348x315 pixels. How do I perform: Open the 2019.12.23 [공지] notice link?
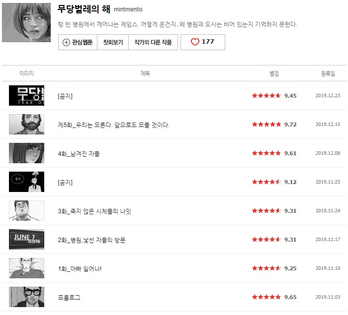pyautogui.click(x=65, y=96)
